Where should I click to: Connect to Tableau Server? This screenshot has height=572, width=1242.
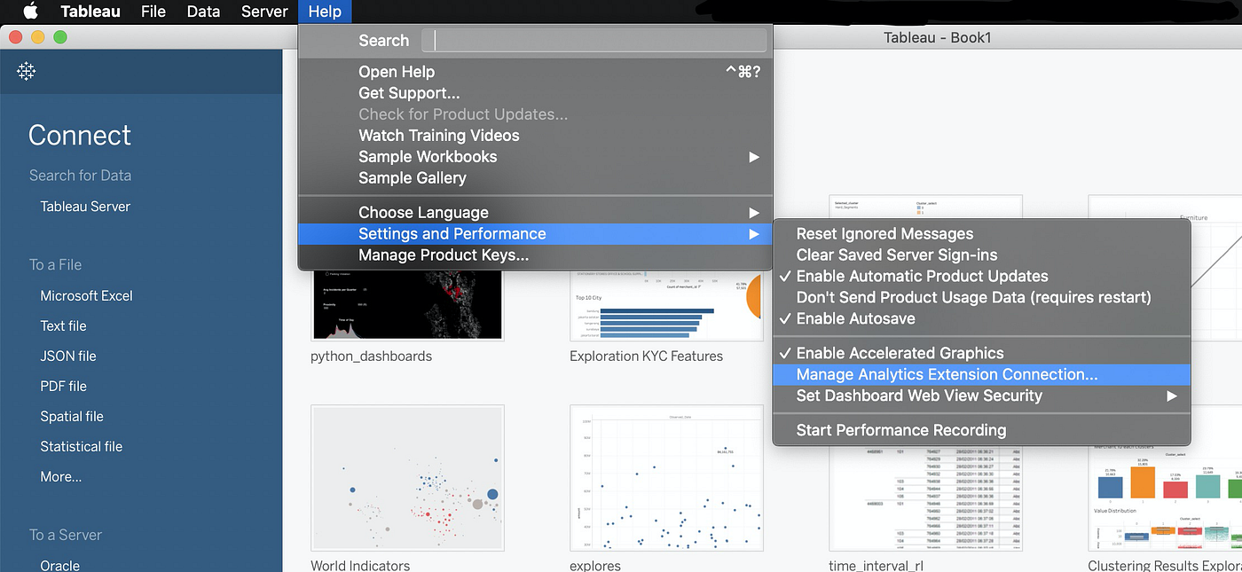point(85,207)
